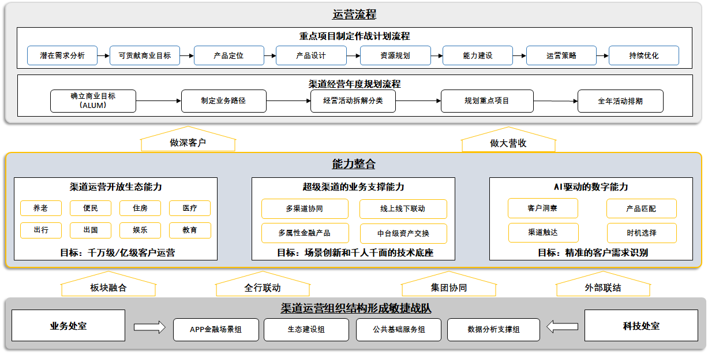Click the 板块融合 upward arrow shape

pos(108,284)
